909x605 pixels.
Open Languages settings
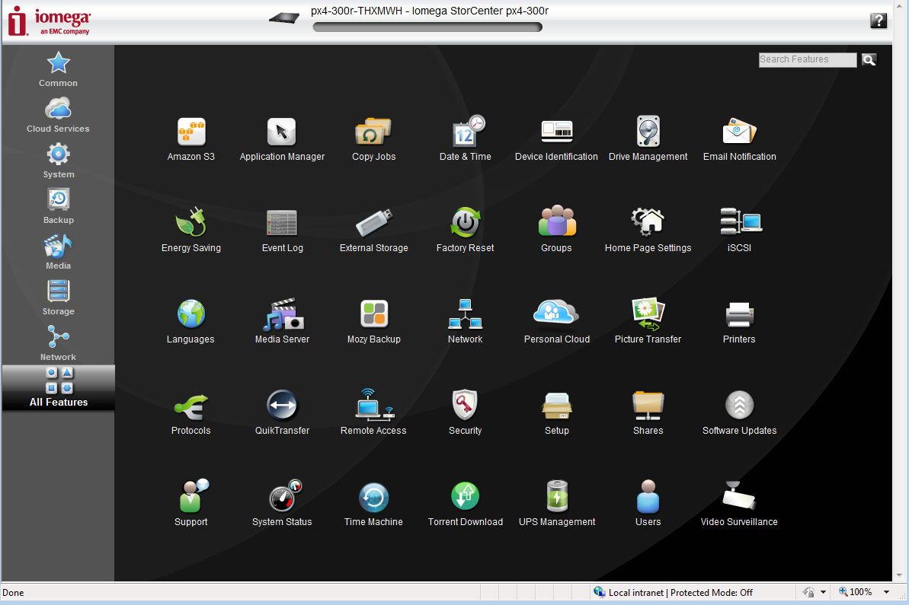(190, 322)
